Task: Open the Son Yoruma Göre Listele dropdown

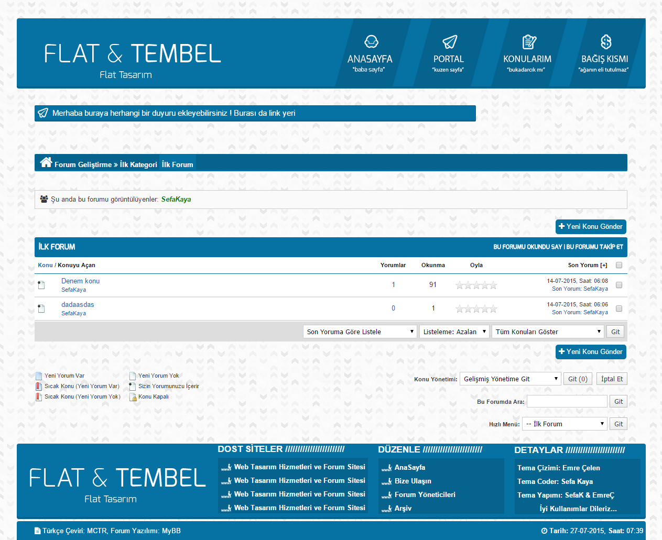Action: pyautogui.click(x=360, y=332)
